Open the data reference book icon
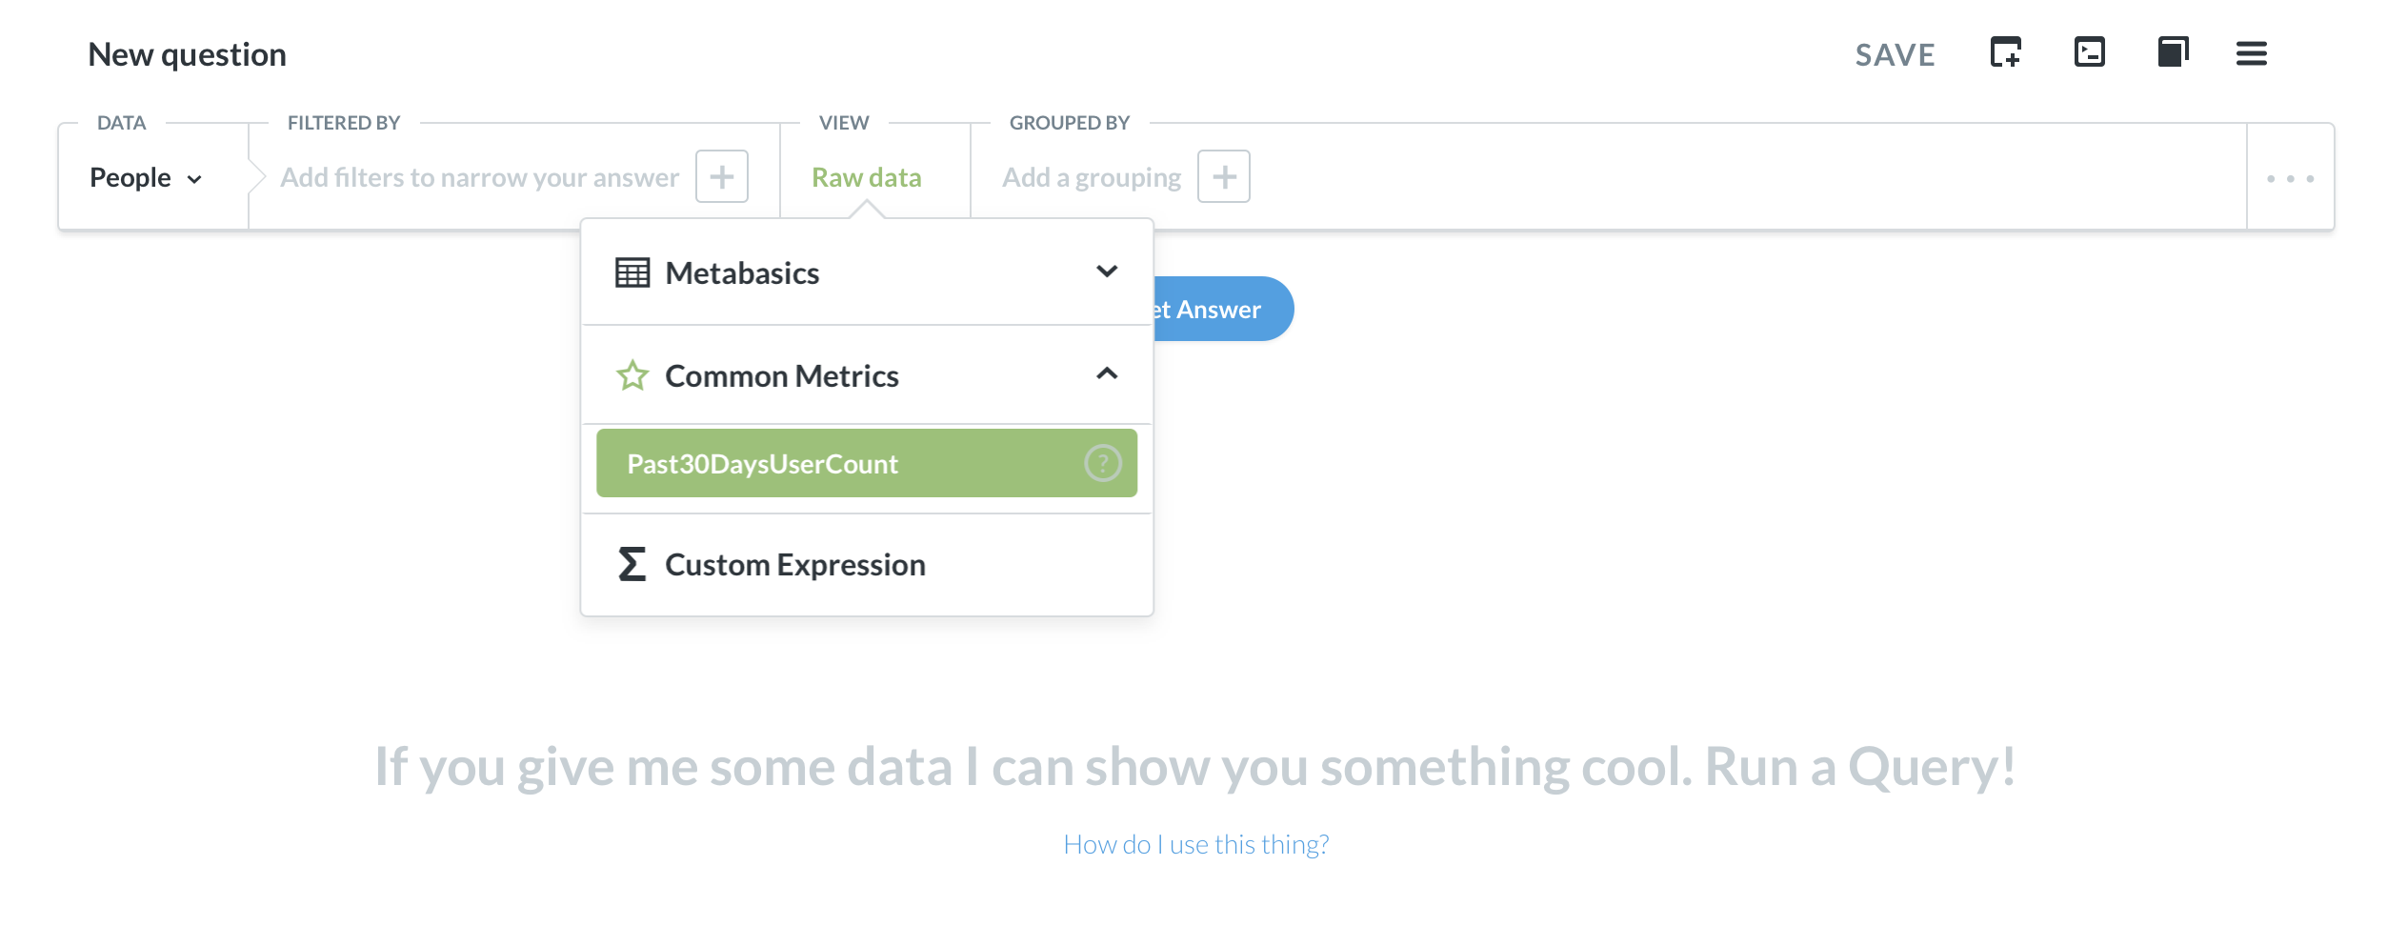The height and width of the screenshot is (926, 2387). point(2173,51)
